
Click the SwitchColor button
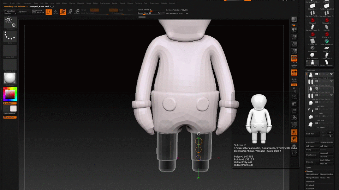pyautogui.click(x=10, y=114)
